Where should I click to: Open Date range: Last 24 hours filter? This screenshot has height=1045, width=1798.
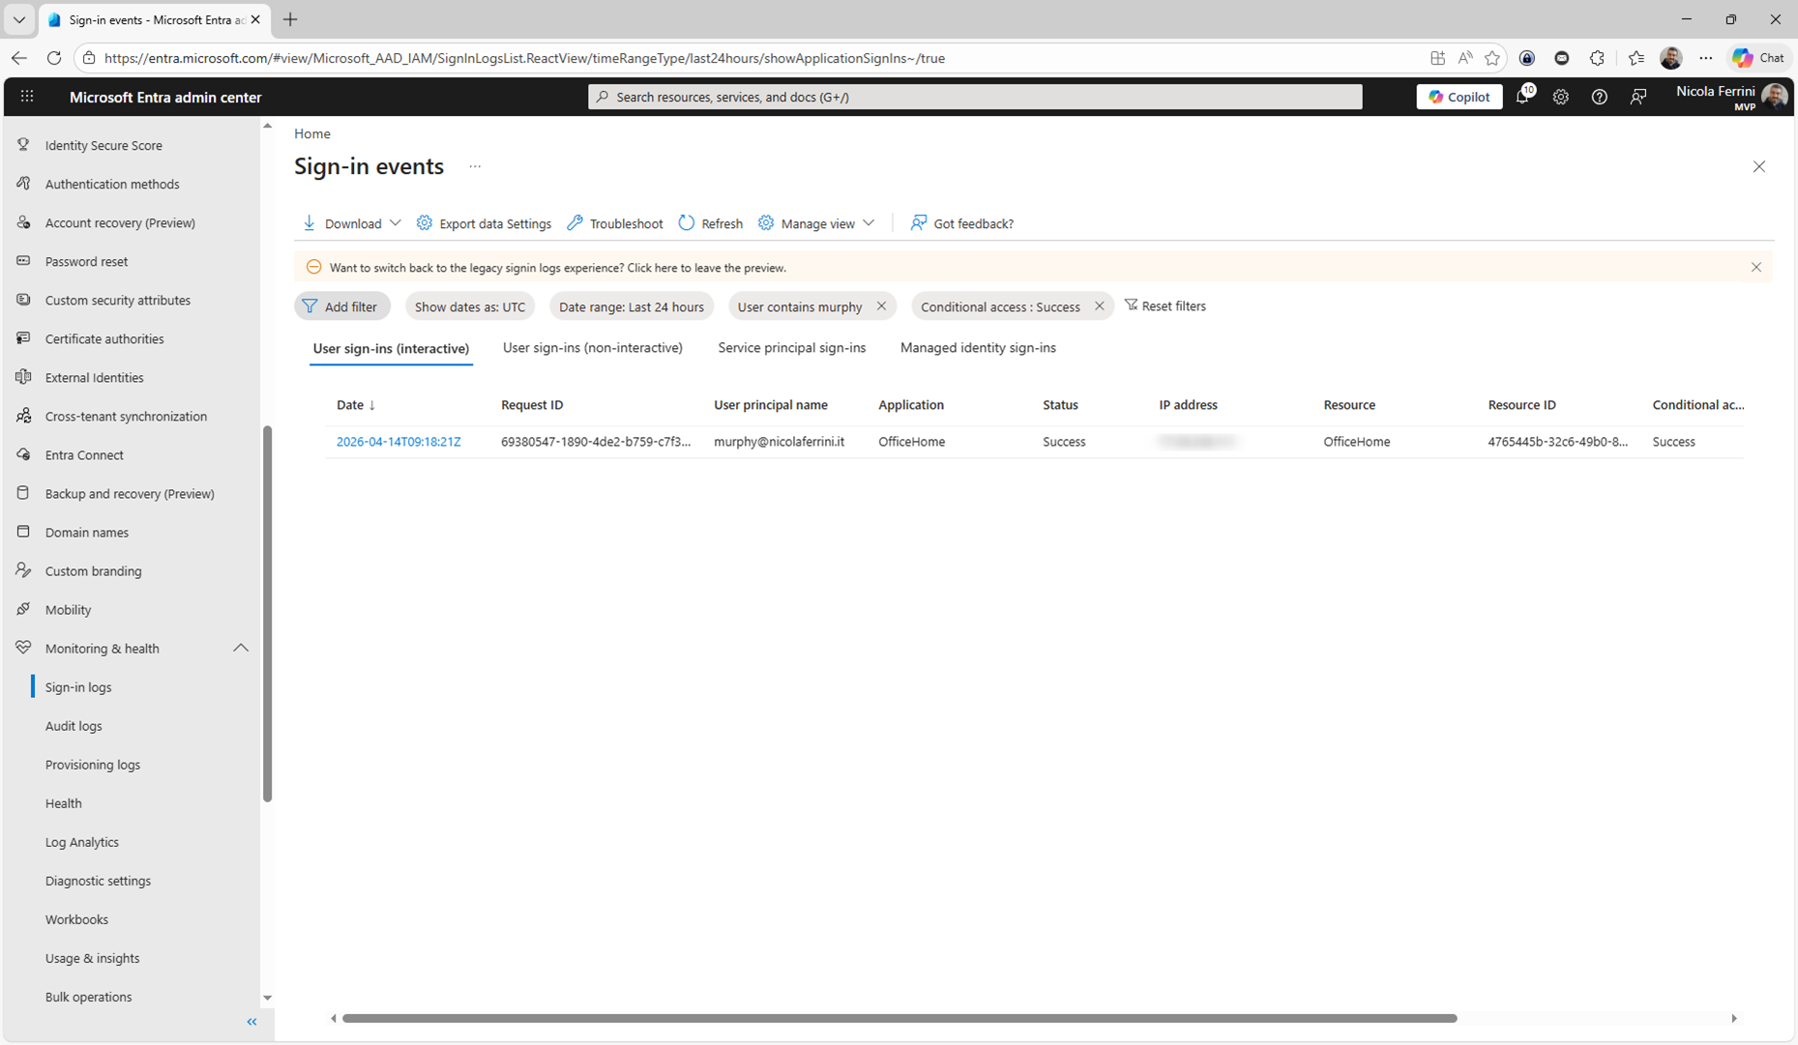[x=632, y=306]
